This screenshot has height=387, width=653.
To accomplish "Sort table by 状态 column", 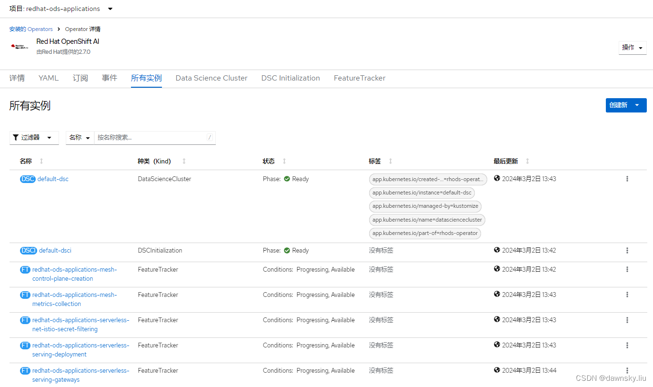I will (284, 161).
